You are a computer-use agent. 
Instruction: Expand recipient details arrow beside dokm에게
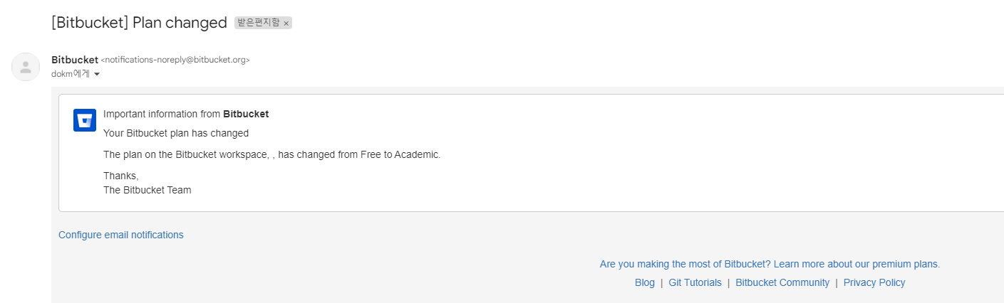click(x=97, y=74)
